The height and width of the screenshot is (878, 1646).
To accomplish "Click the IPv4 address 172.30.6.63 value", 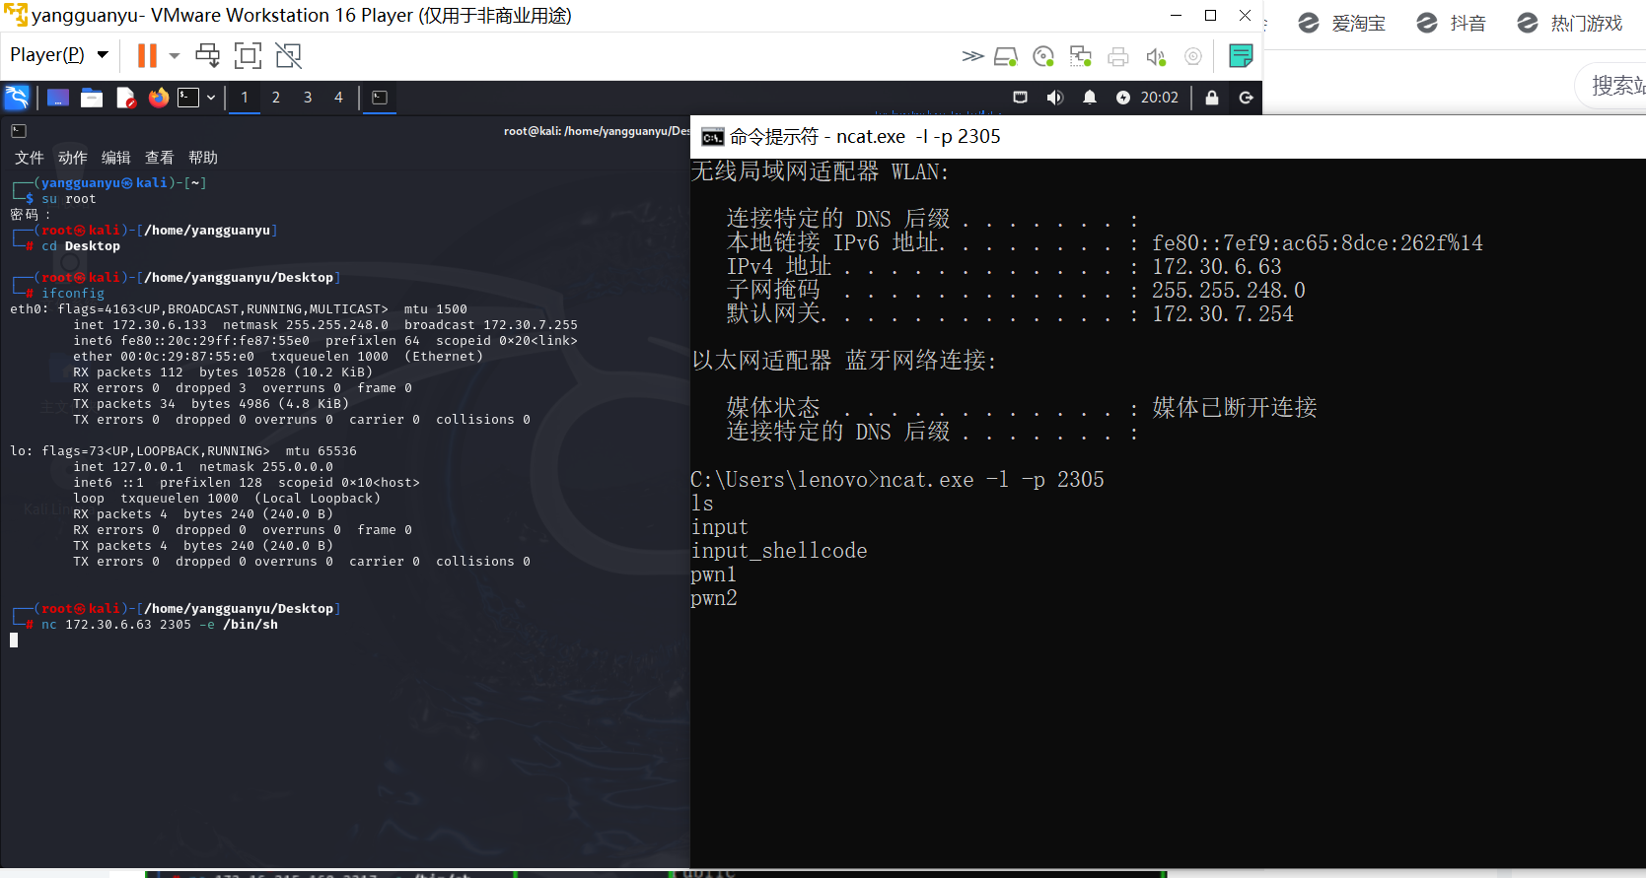I will pos(1217,267).
